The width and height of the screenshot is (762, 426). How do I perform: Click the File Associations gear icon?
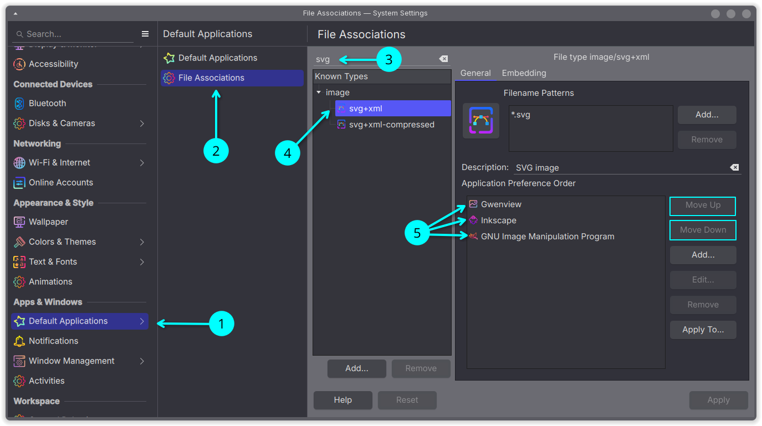point(169,78)
